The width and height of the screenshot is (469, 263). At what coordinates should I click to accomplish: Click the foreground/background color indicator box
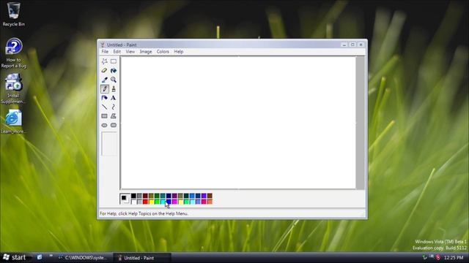click(125, 199)
